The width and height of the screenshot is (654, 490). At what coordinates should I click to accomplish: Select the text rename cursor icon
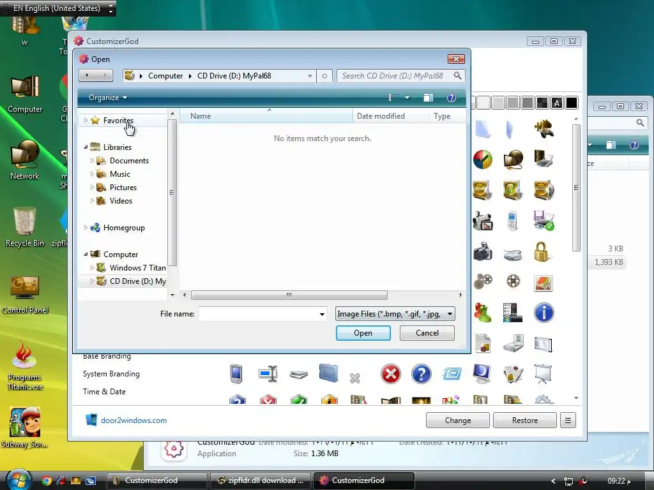268,373
